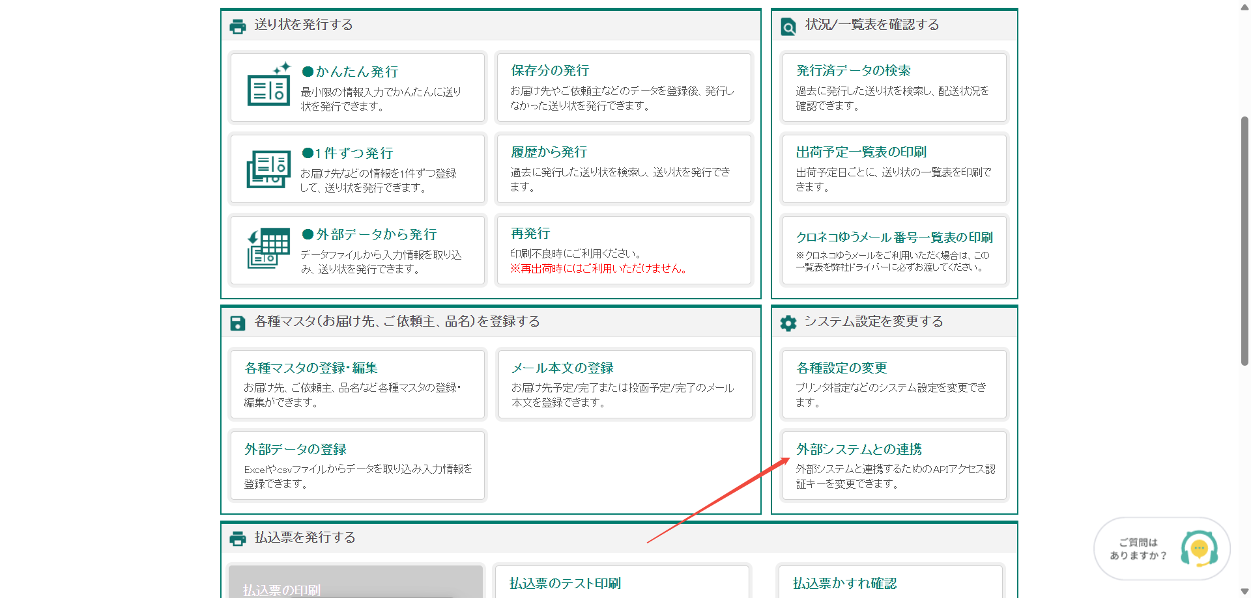Open 外部データから発行 link
The height and width of the screenshot is (598, 1251).
point(369,234)
